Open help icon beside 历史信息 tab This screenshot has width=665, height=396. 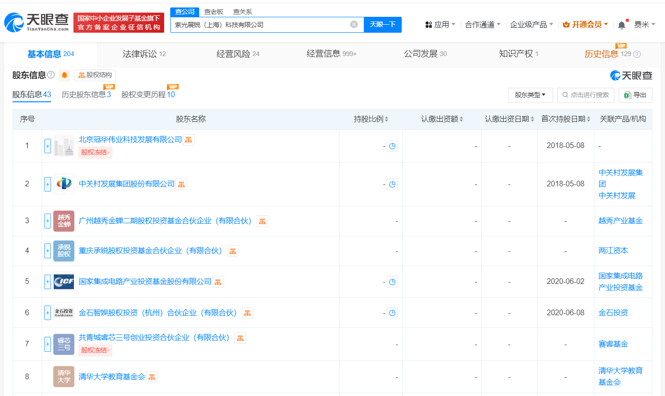pyautogui.click(x=637, y=54)
